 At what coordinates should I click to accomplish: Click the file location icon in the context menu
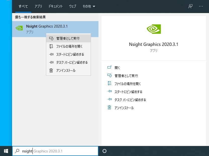pyautogui.click(x=51, y=46)
